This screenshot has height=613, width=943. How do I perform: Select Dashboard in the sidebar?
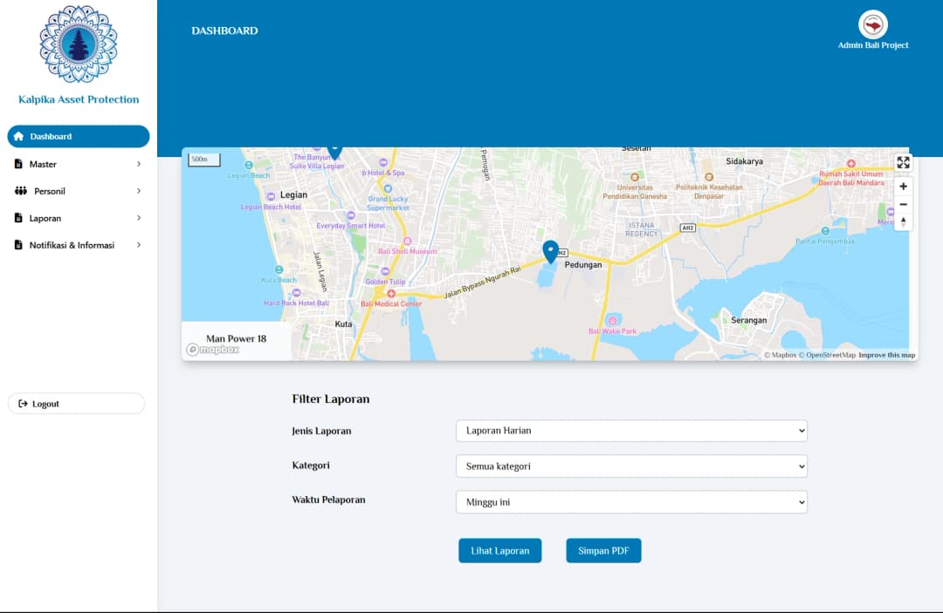tap(78, 137)
